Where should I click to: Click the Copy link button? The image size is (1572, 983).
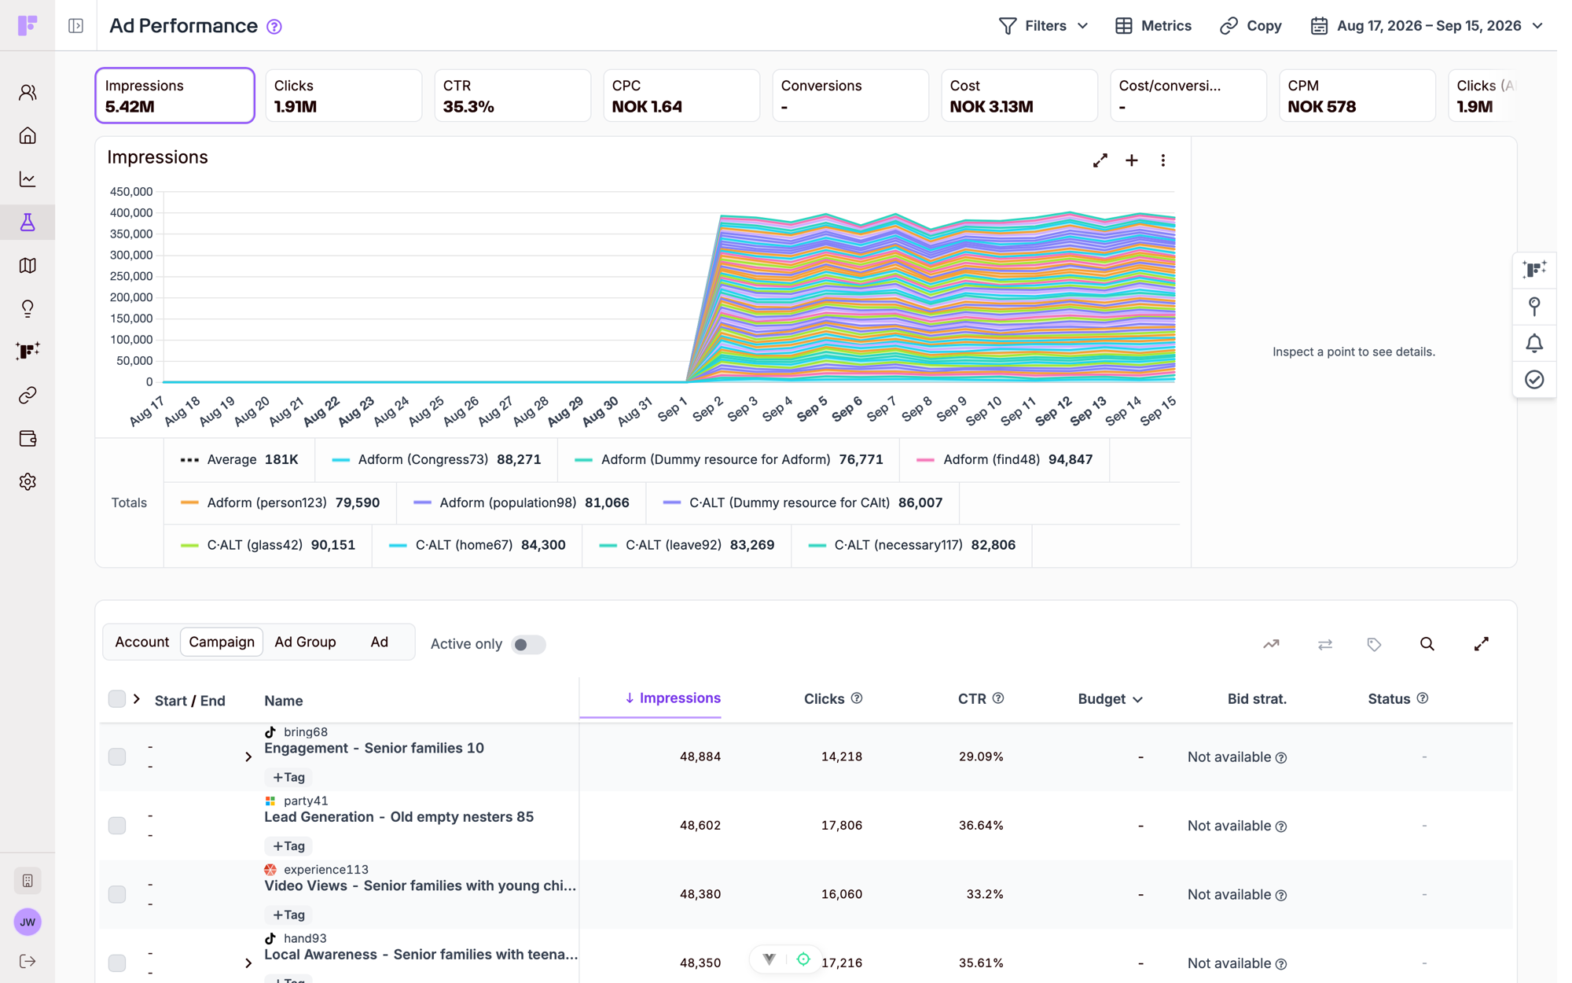coord(1251,26)
